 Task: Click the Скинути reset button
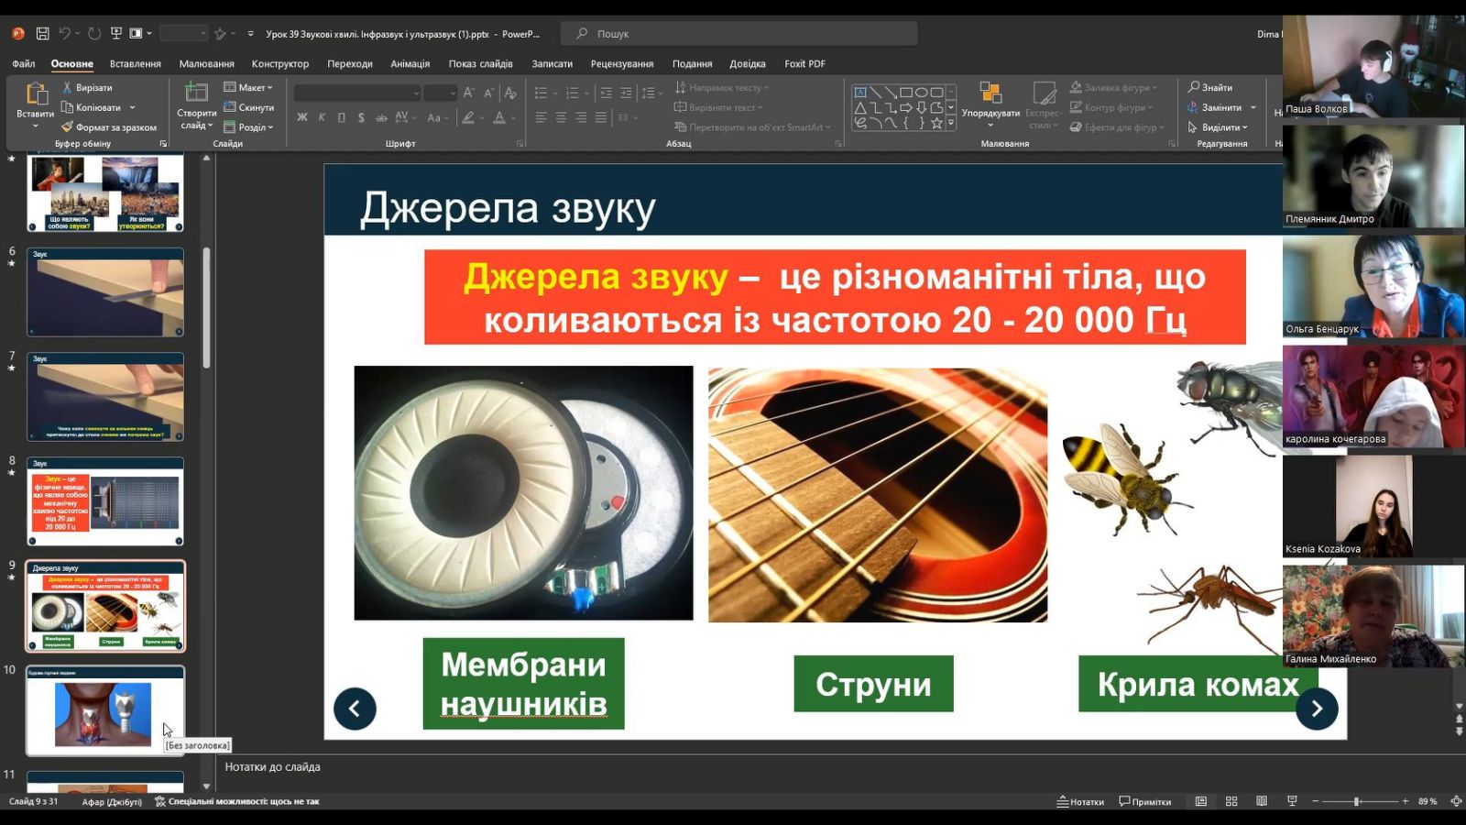(x=249, y=108)
